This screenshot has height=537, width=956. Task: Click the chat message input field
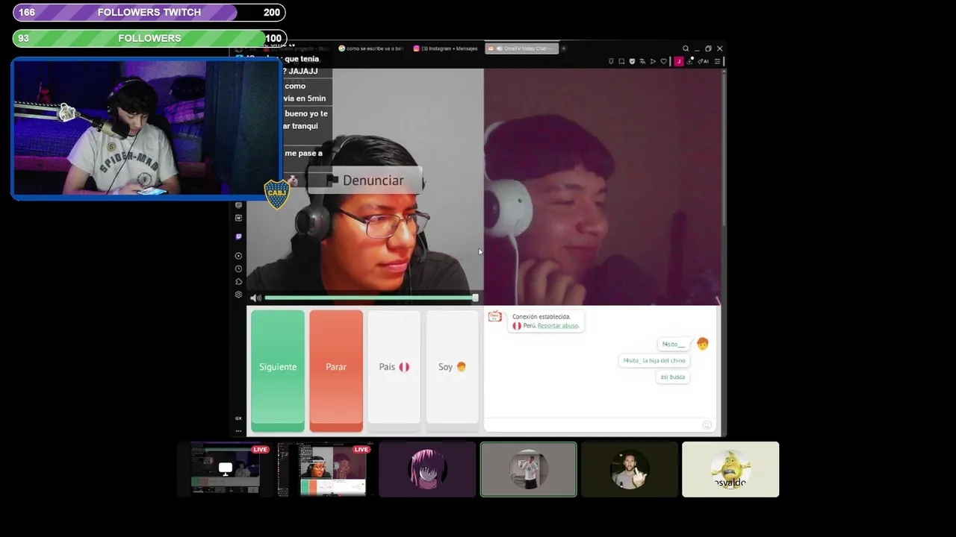594,425
